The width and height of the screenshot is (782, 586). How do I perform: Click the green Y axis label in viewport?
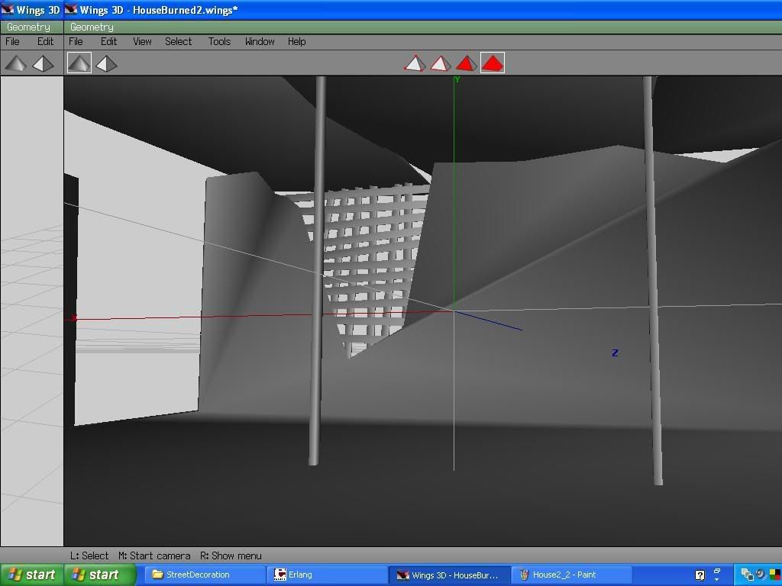pos(457,79)
